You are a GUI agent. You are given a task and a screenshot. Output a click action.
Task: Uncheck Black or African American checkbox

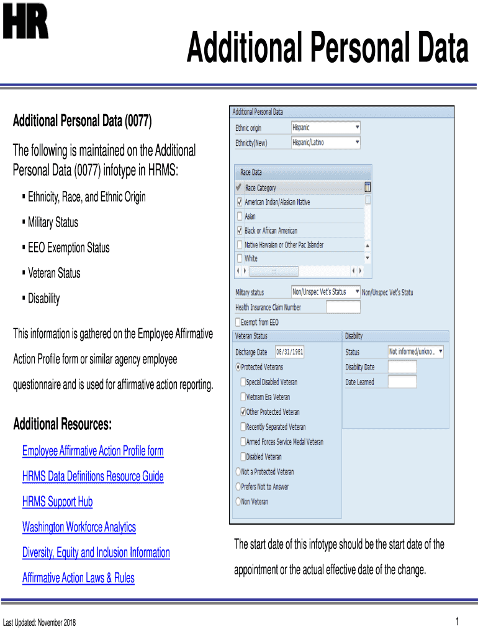(x=240, y=231)
